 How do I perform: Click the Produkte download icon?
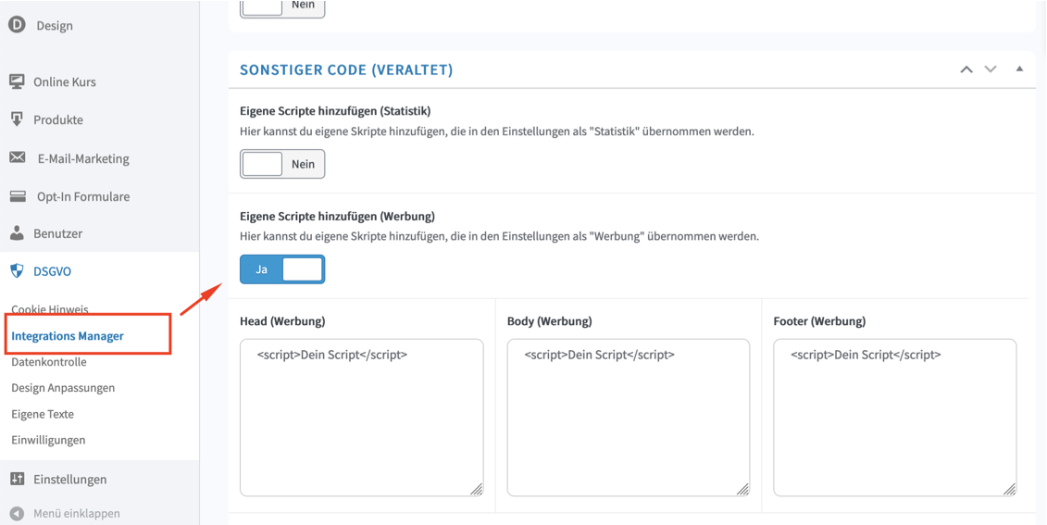click(17, 119)
